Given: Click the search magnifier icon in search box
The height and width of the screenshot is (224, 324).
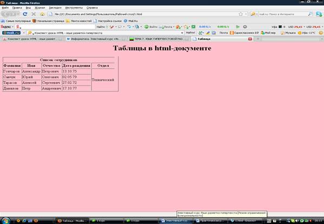Looking at the screenshot, I should (x=310, y=14).
